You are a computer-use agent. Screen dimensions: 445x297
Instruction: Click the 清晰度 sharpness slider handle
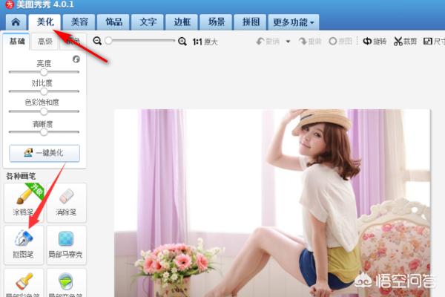tap(44, 132)
